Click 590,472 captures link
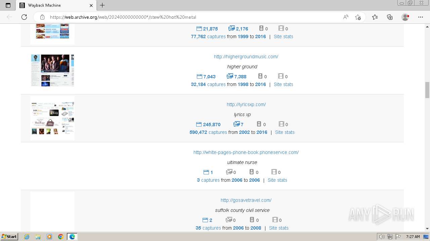Image resolution: width=430 pixels, height=241 pixels. tap(208, 132)
